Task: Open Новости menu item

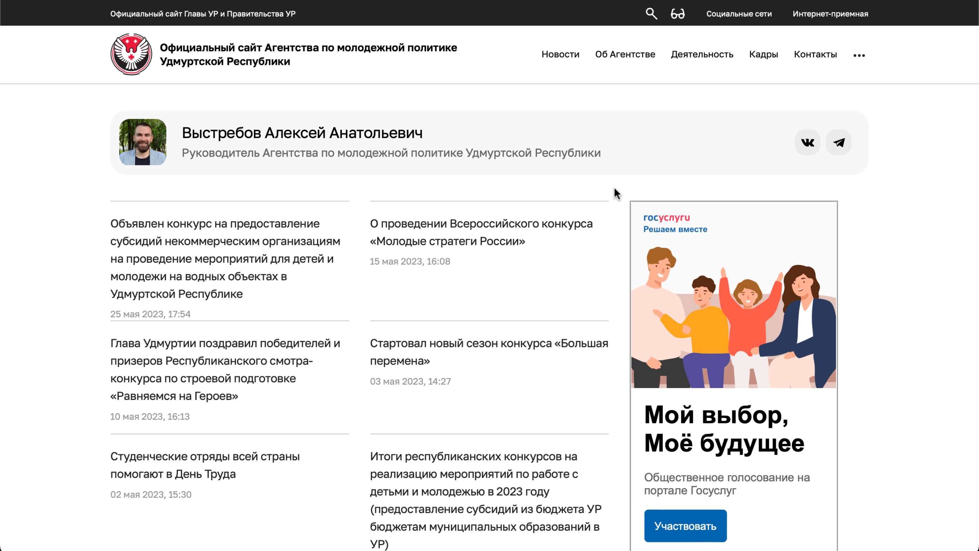Action: 560,54
